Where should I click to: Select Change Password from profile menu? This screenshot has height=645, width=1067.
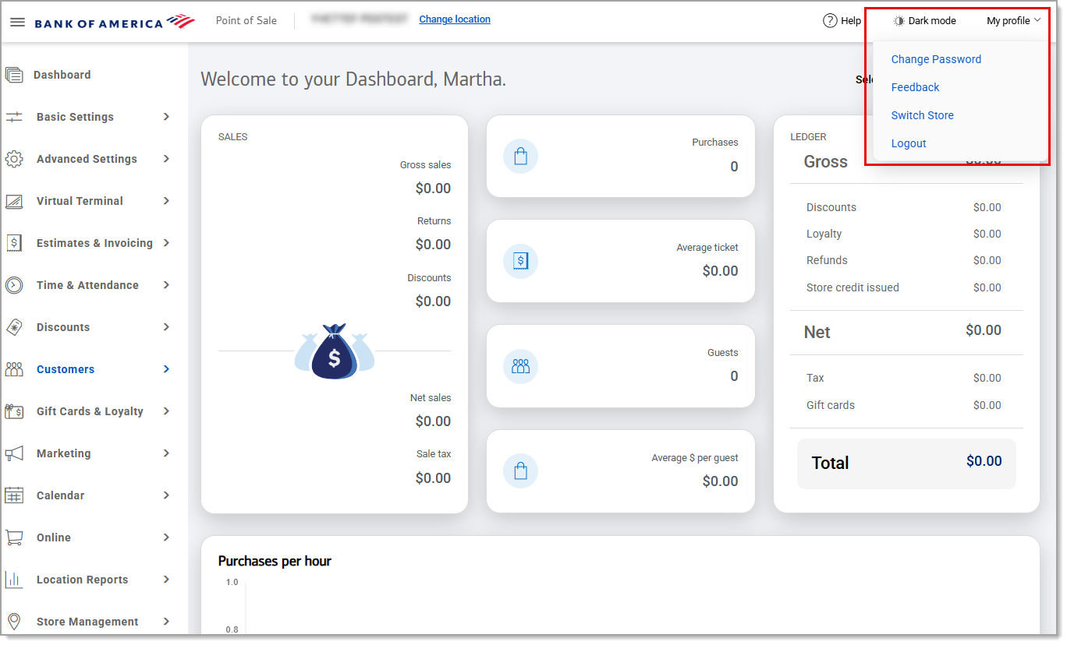click(x=936, y=59)
